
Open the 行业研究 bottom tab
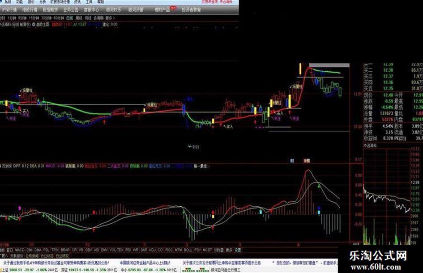pyautogui.click(x=62, y=256)
